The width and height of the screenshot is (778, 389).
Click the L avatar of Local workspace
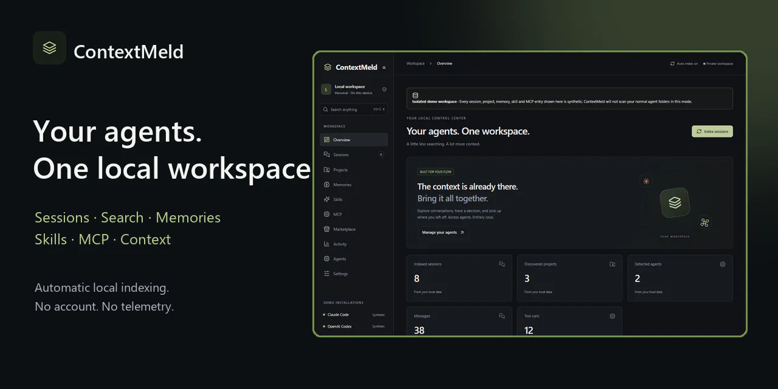pyautogui.click(x=326, y=89)
